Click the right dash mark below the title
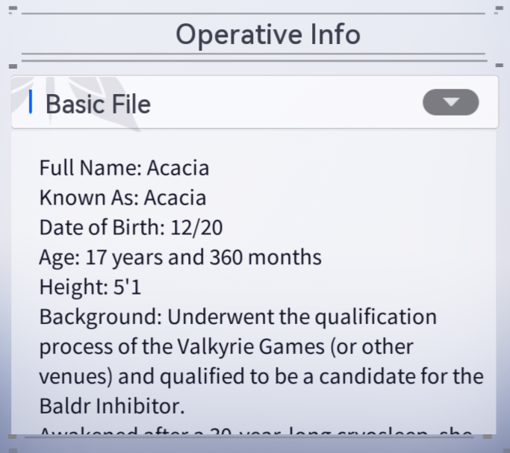This screenshot has width=510, height=453. coord(497,66)
